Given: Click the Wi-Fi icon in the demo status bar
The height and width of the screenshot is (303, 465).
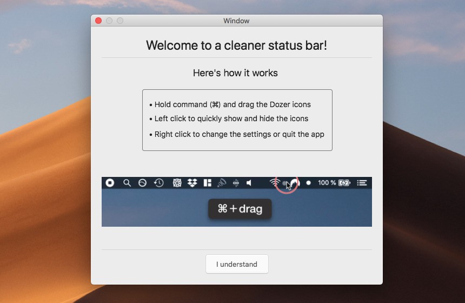Looking at the screenshot, I should [x=274, y=182].
